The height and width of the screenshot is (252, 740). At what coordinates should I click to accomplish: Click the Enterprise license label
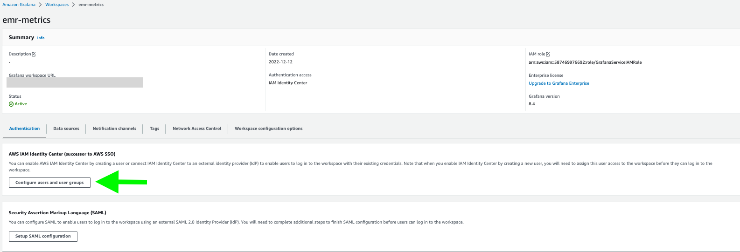click(x=546, y=75)
